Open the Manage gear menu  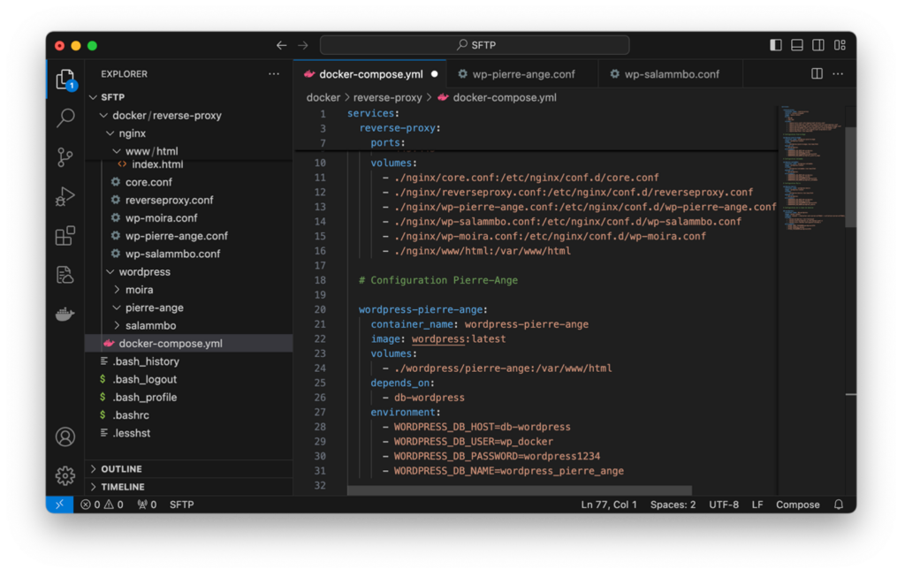(65, 475)
